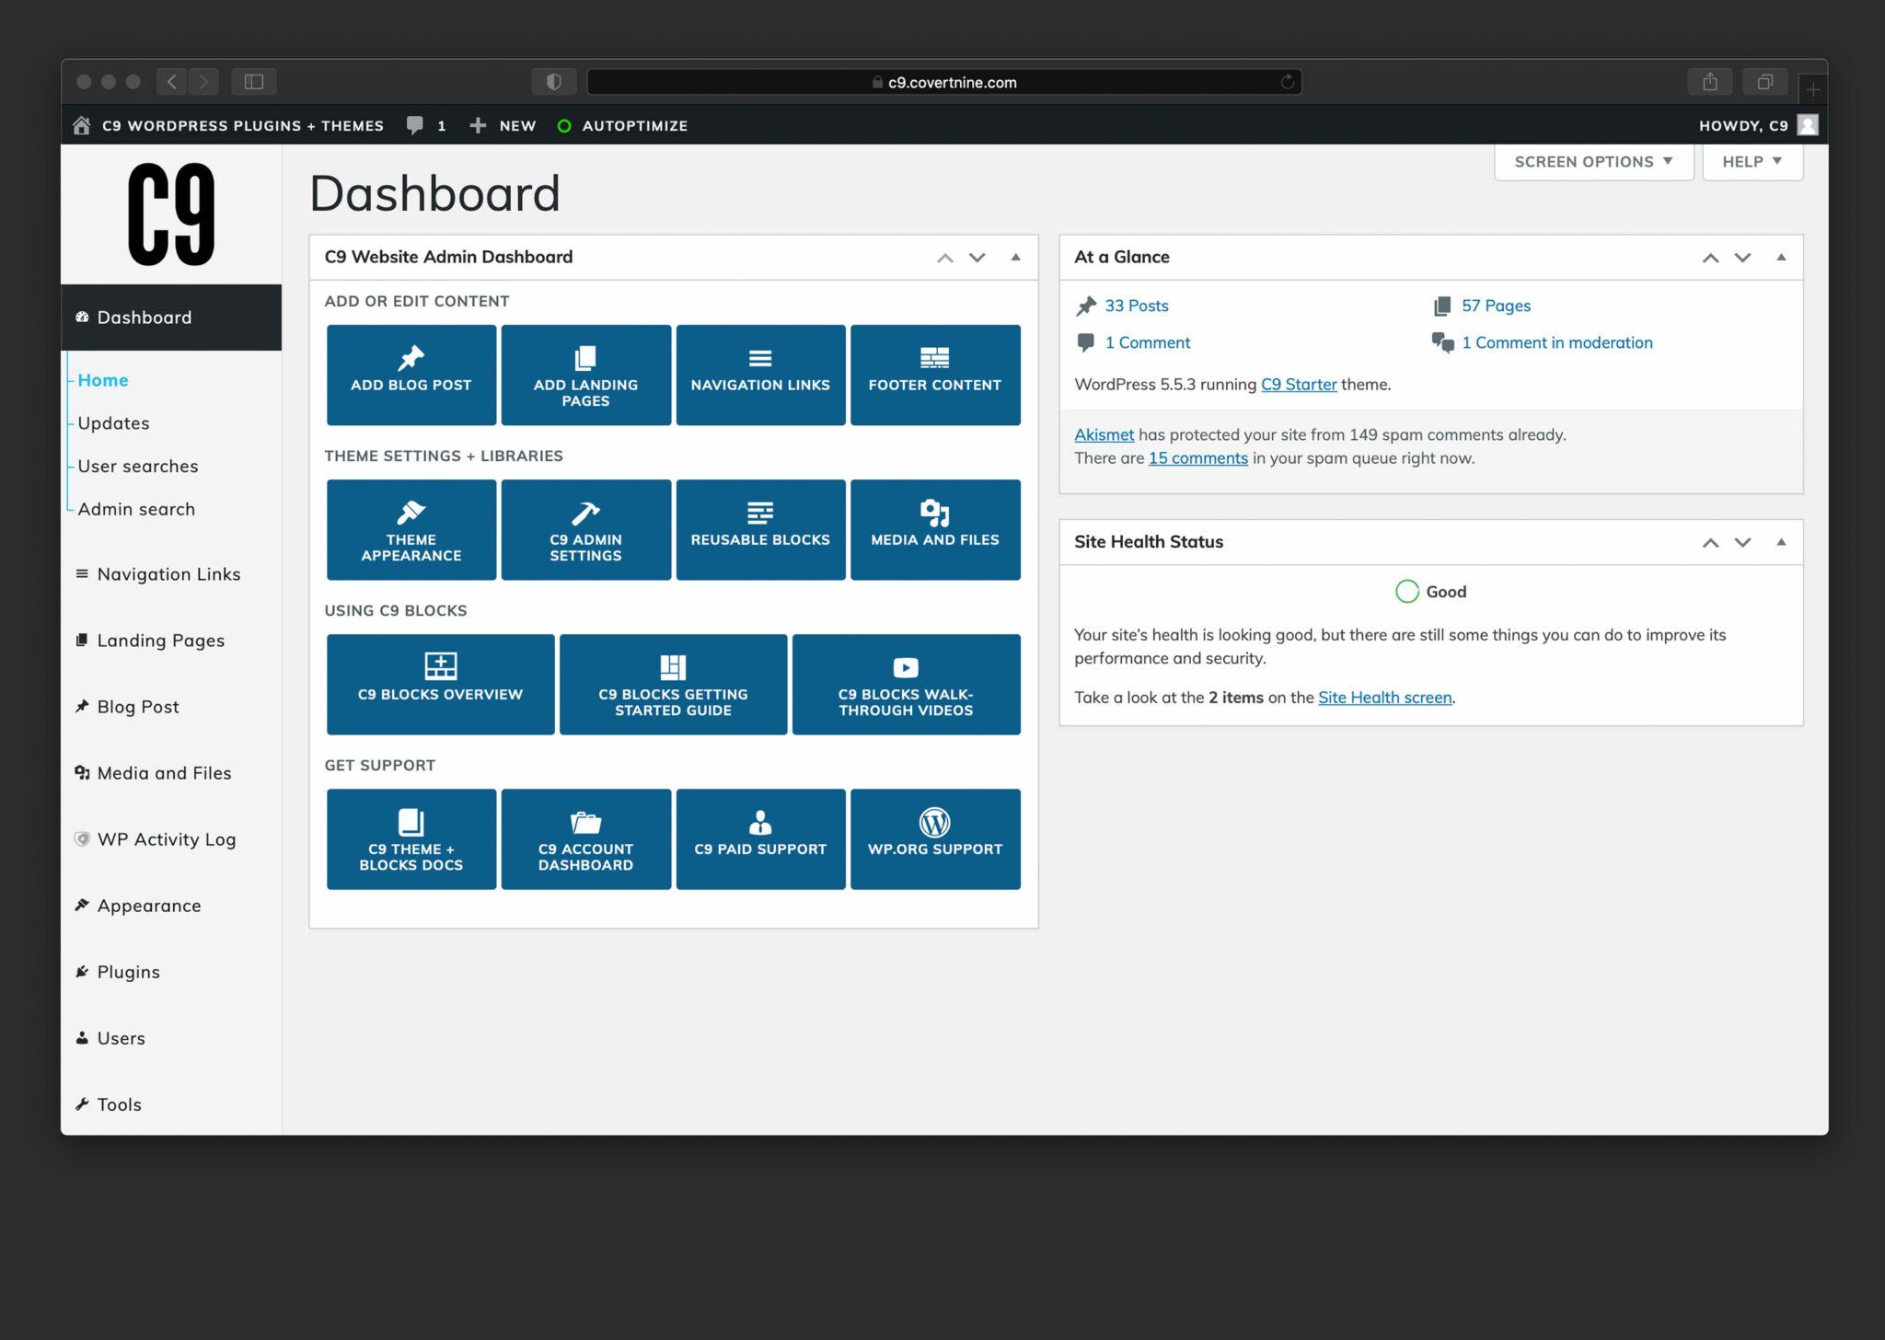
Task: Expand the Help dropdown
Action: click(x=1752, y=161)
